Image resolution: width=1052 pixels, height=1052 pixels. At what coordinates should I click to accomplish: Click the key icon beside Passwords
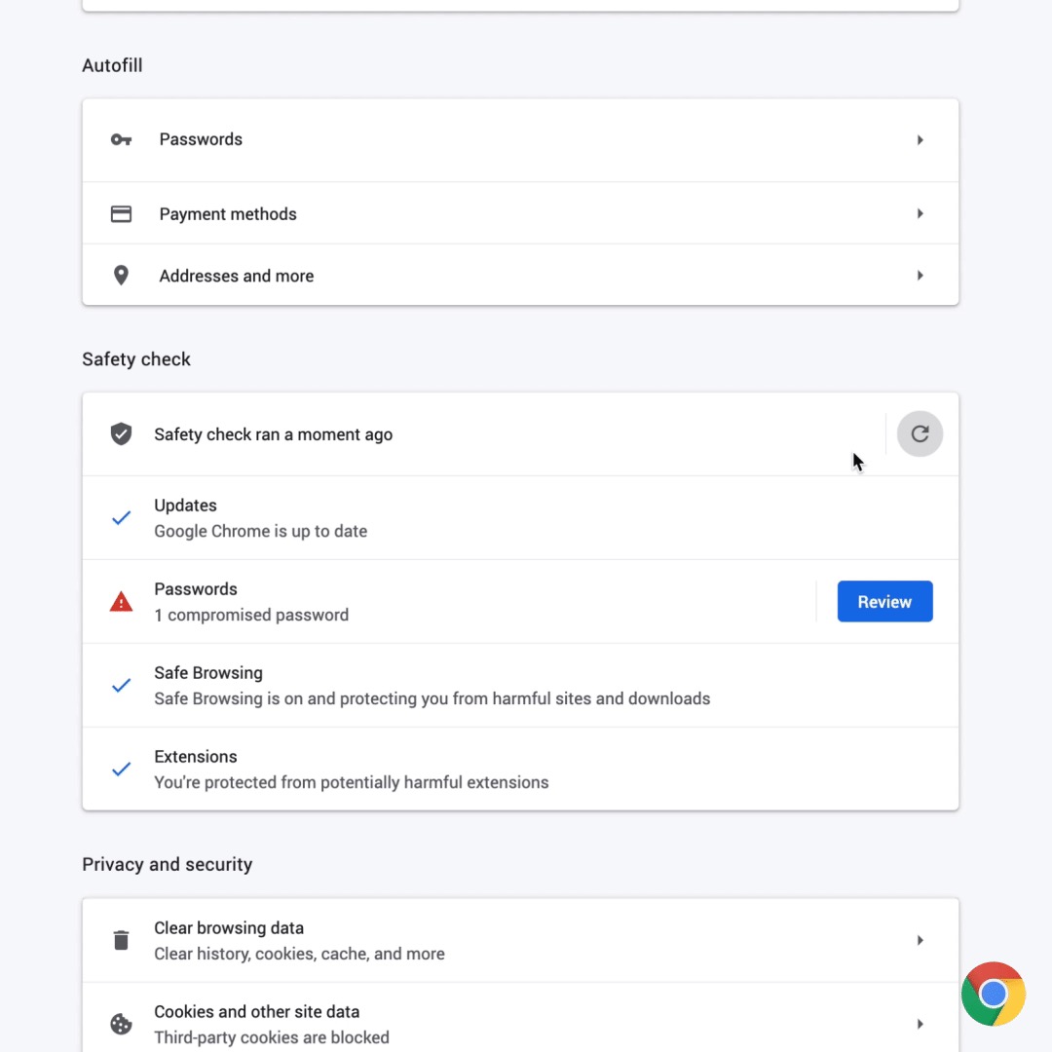(121, 140)
